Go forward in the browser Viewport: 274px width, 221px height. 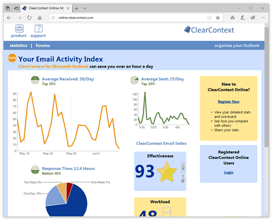tap(19, 18)
